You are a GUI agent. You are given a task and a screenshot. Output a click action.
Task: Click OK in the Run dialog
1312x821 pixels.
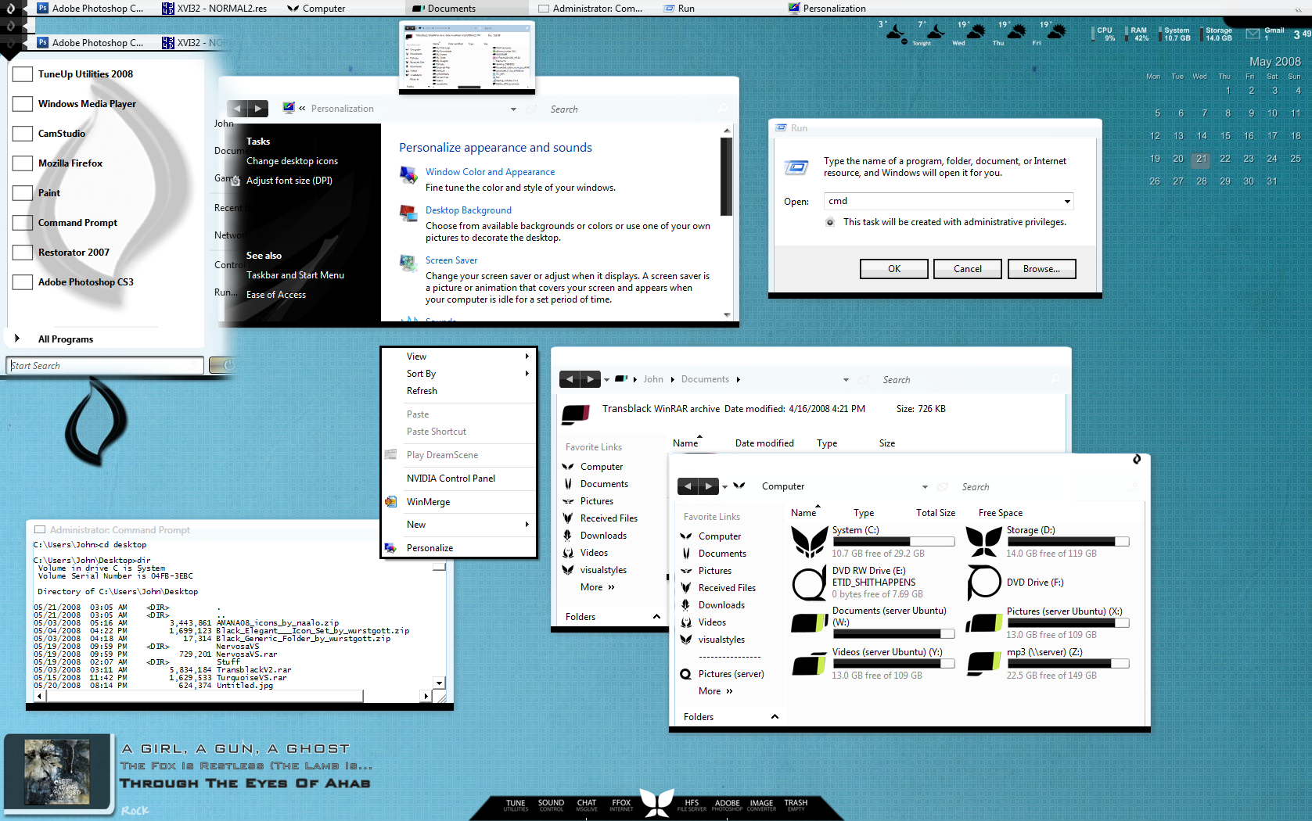(x=894, y=269)
